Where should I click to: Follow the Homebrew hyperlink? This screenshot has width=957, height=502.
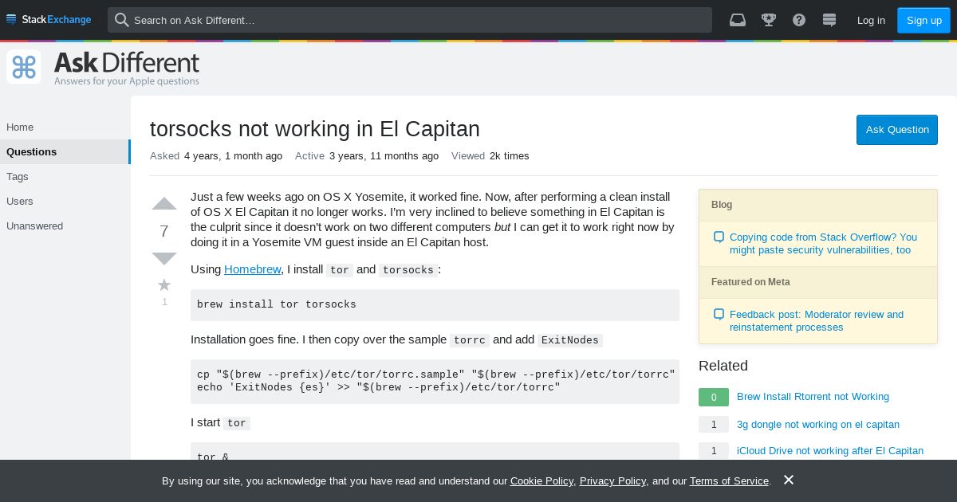point(252,269)
